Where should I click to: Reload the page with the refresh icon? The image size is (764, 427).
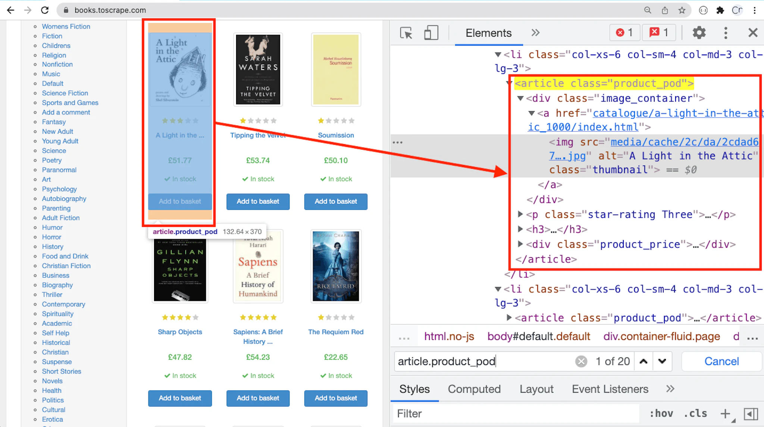pos(45,10)
